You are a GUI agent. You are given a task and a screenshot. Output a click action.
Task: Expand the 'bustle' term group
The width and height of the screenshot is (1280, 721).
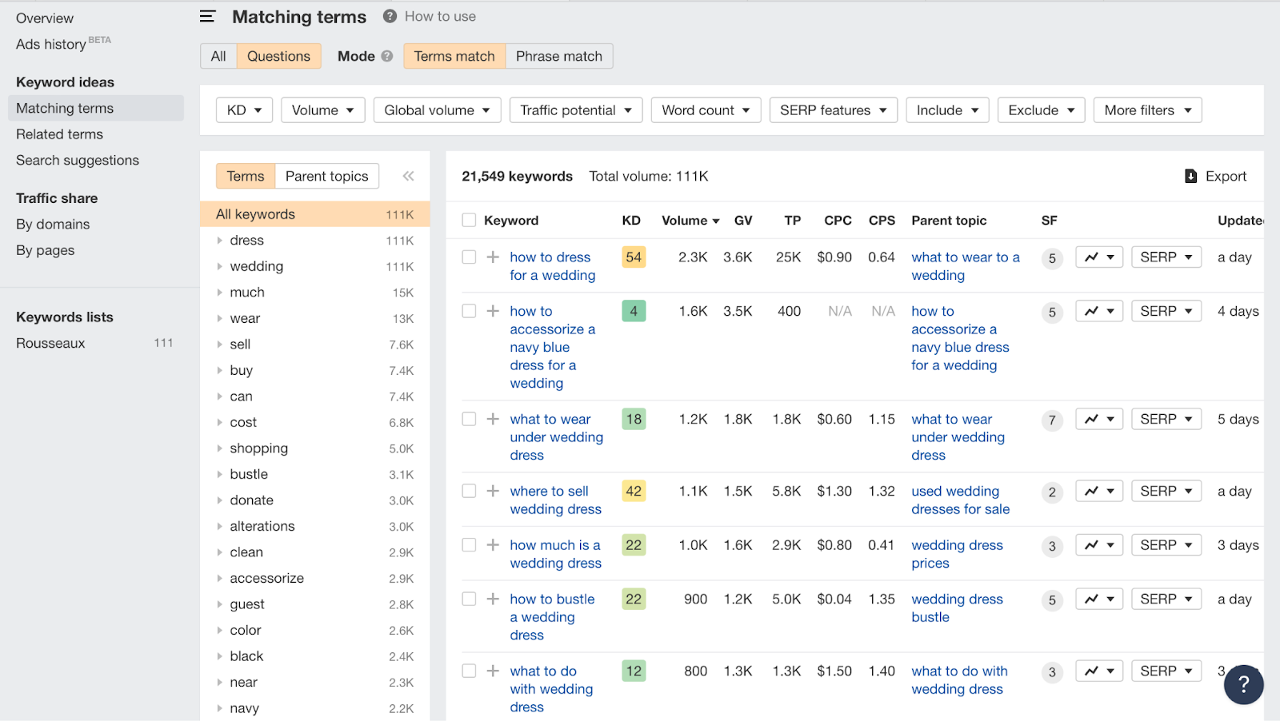219,475
